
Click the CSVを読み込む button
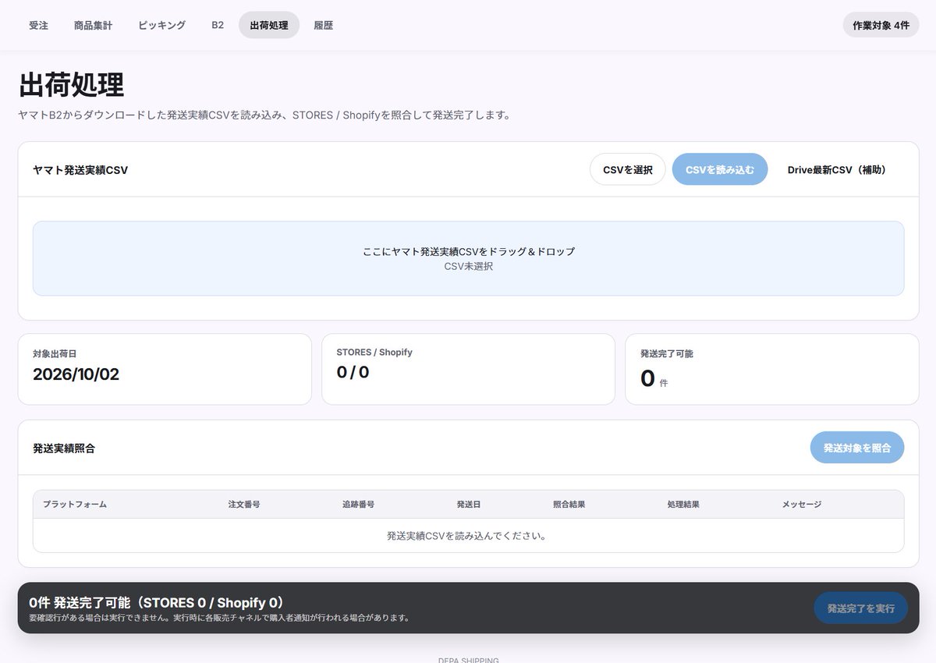click(720, 169)
